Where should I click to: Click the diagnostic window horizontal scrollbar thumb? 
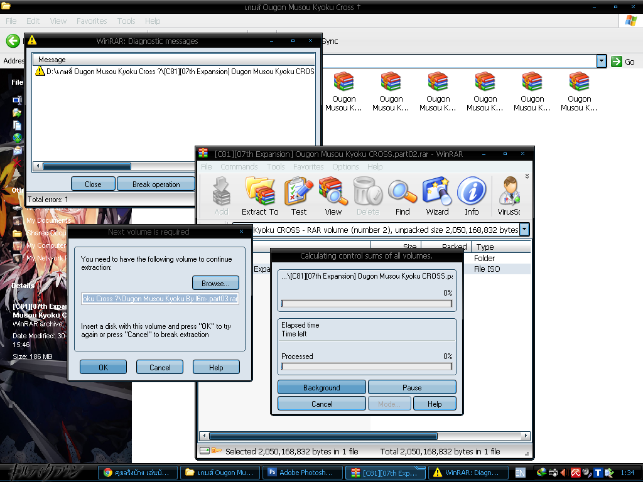click(87, 166)
